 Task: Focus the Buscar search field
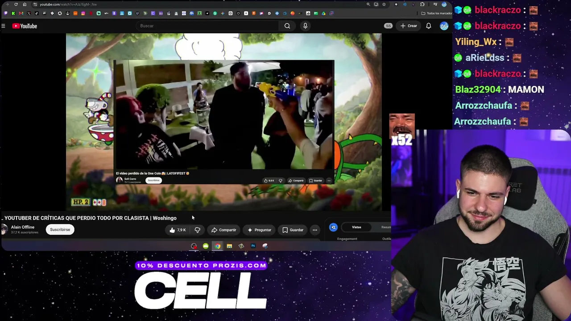tap(208, 26)
